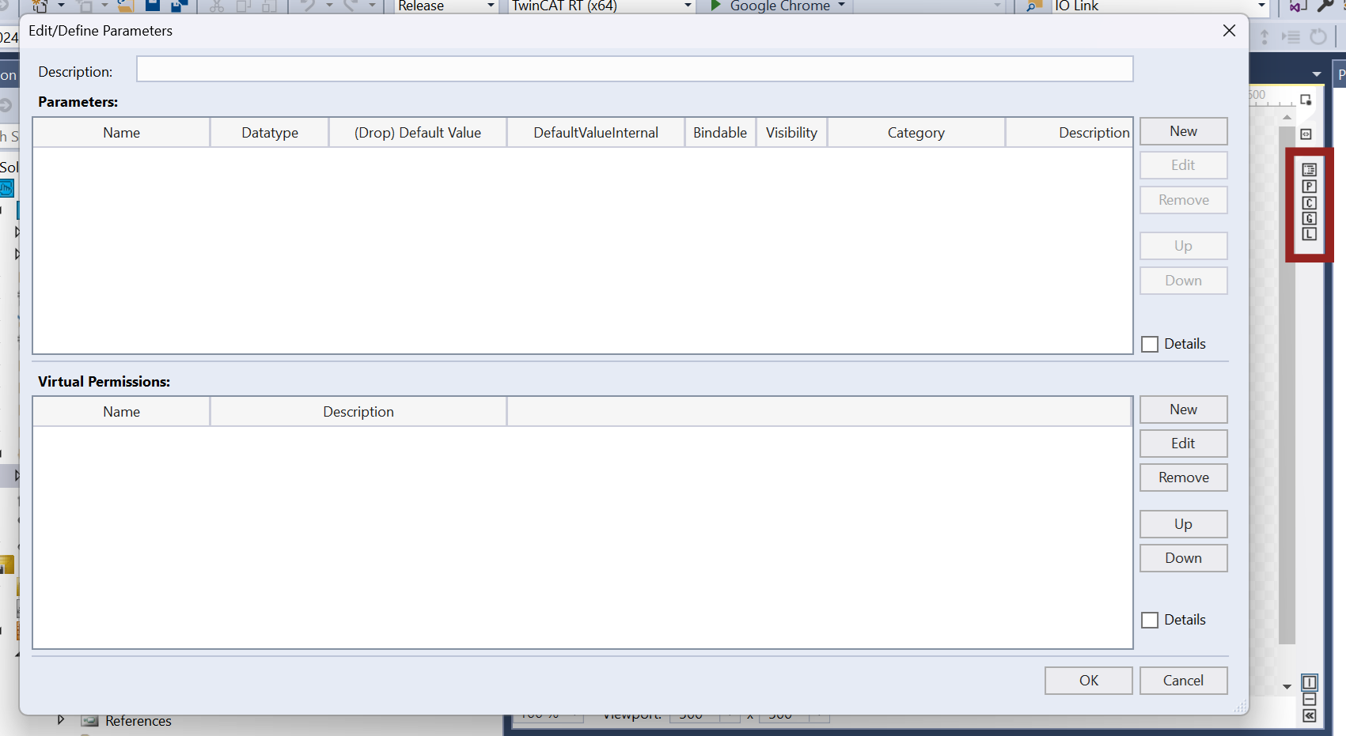The height and width of the screenshot is (736, 1346).
Task: Click Name column header in Virtual Permissions table
Action: (x=122, y=412)
